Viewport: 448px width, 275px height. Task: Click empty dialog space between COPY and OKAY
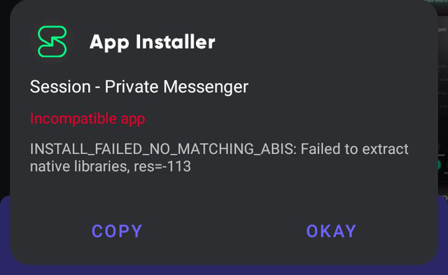224,231
